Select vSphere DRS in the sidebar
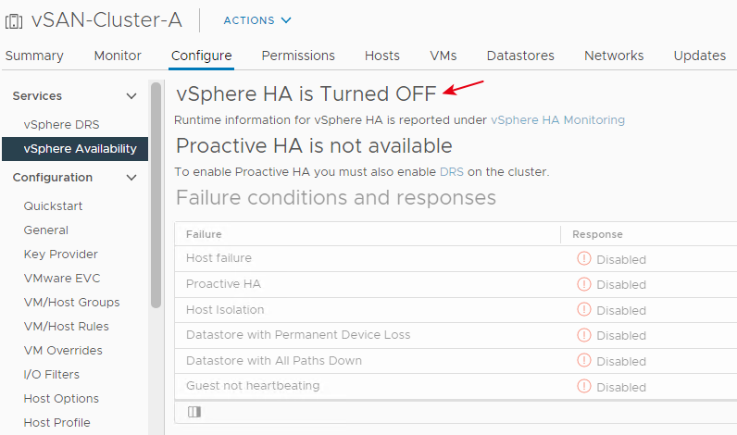This screenshot has height=435, width=737. pyautogui.click(x=62, y=125)
